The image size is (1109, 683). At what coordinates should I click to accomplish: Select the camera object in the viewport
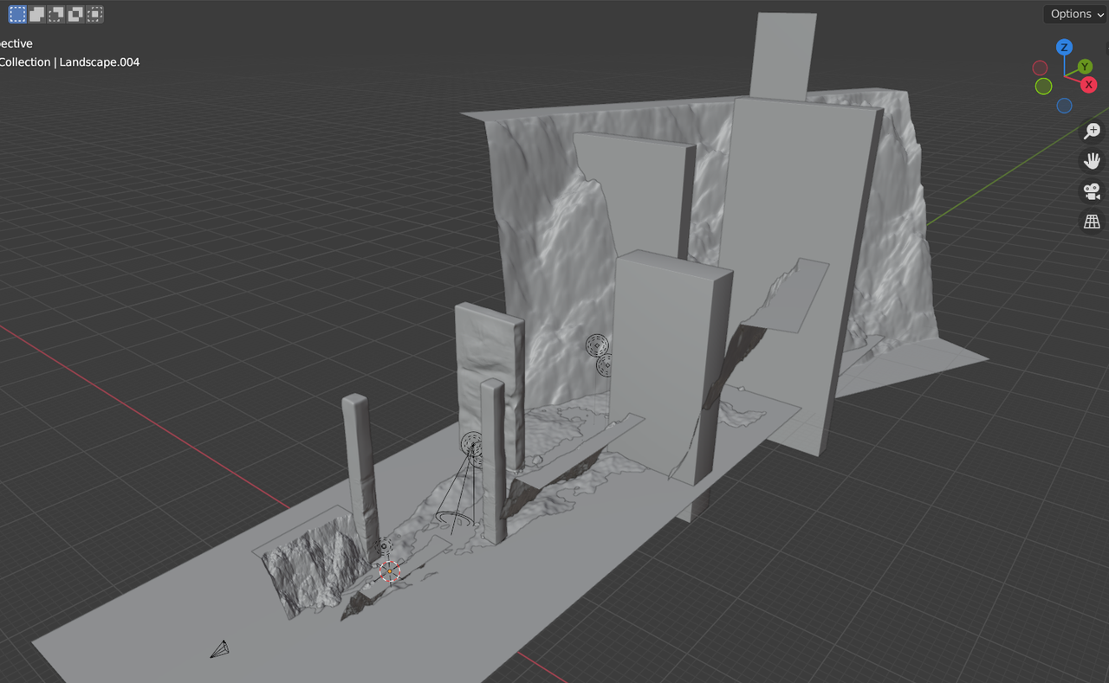coord(221,648)
